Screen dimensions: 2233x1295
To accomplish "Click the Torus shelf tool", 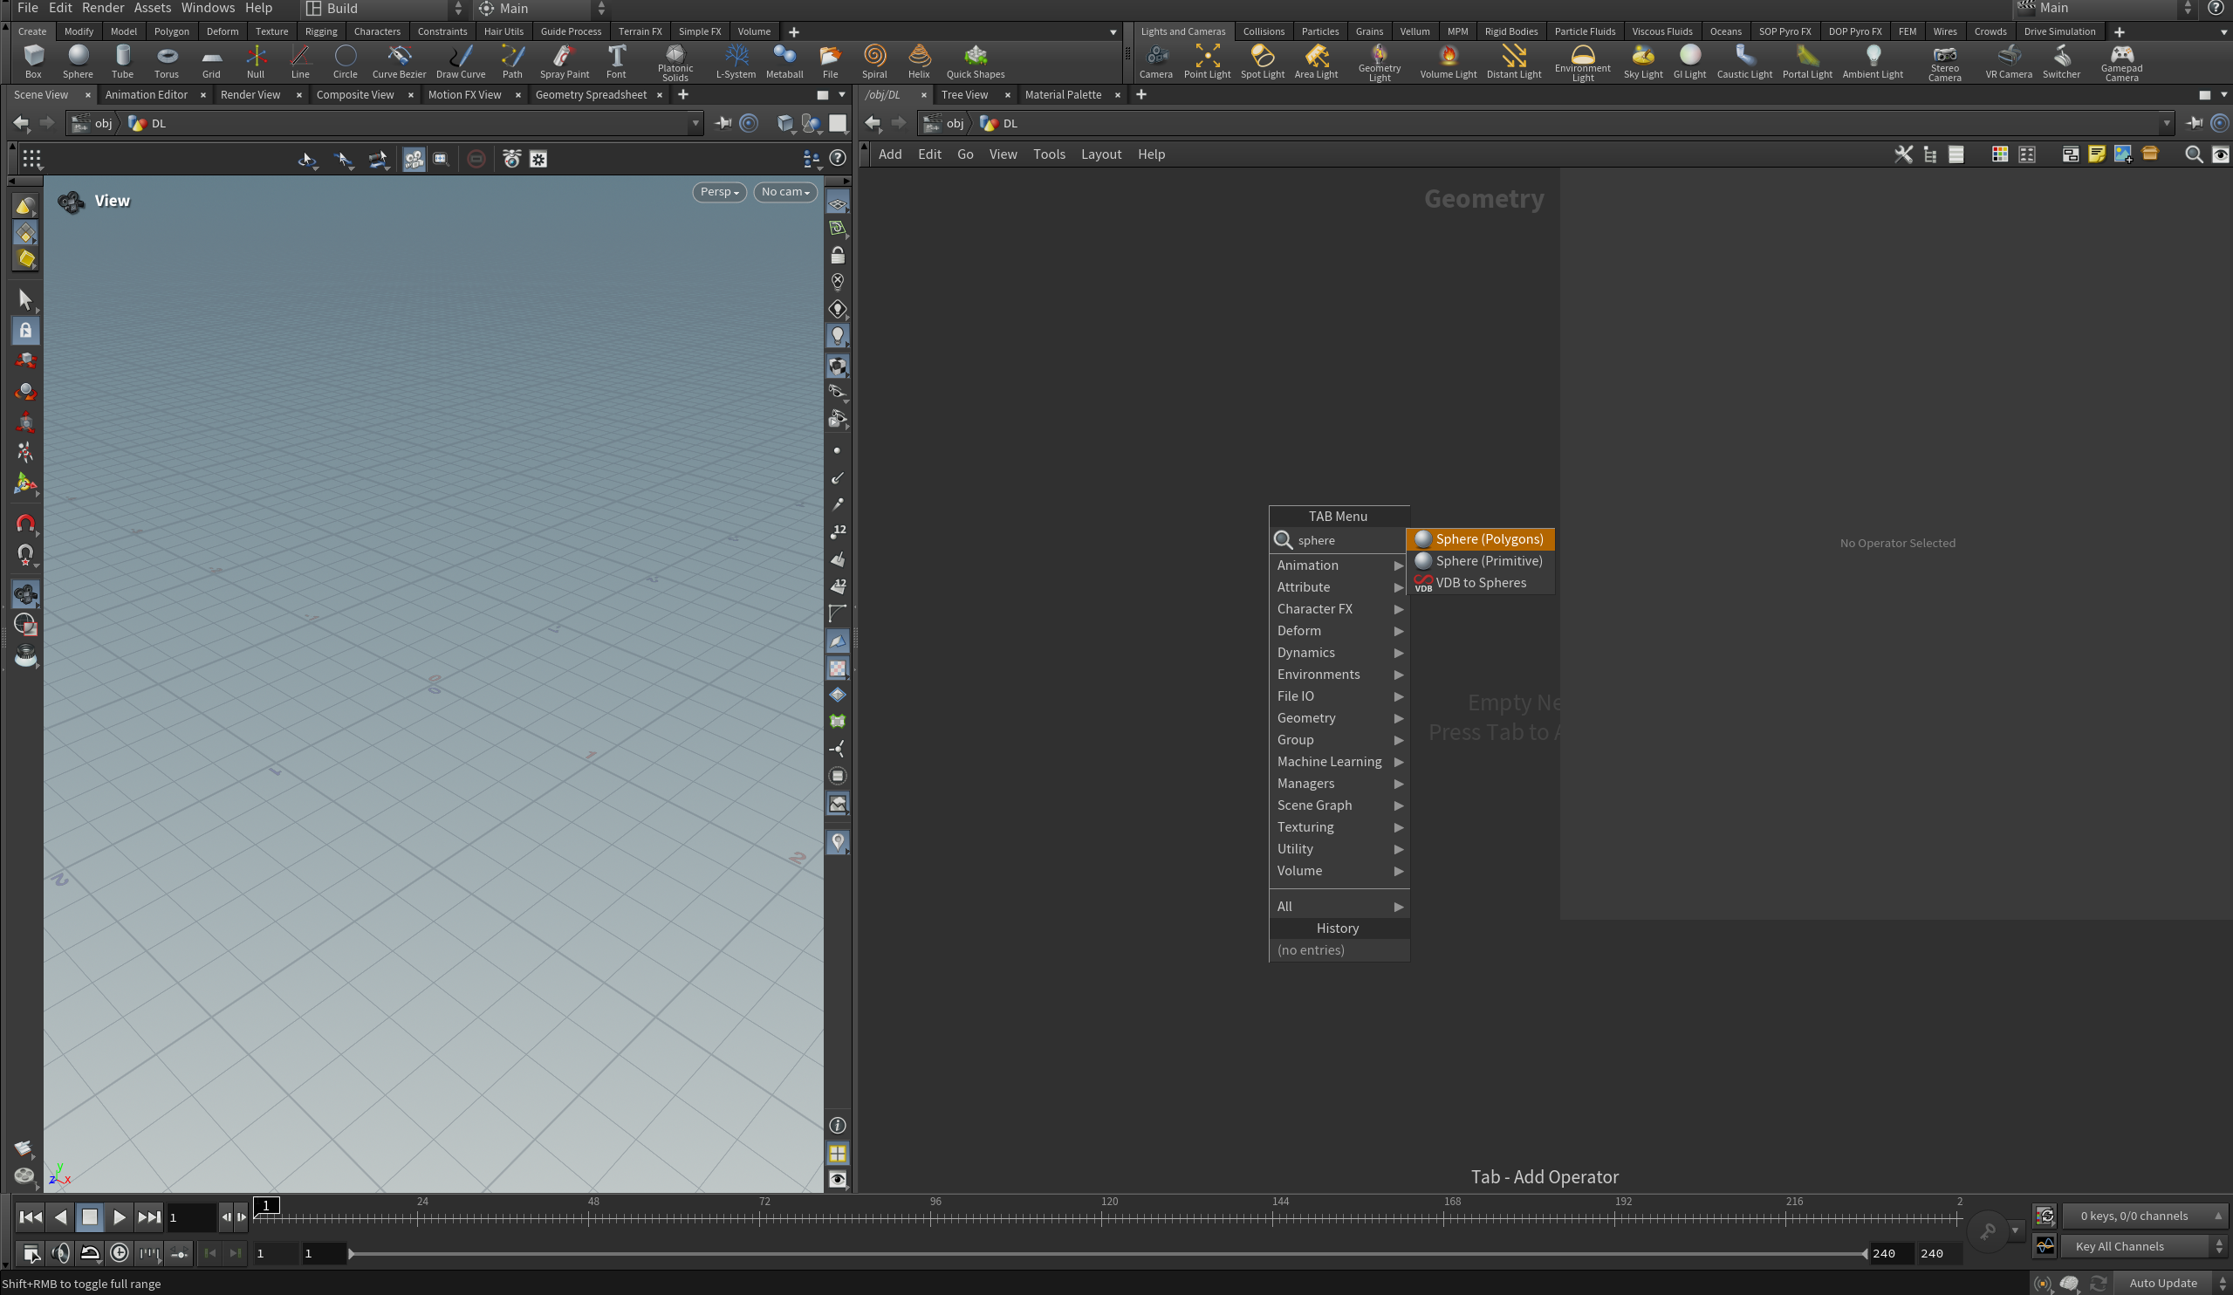I will tap(167, 61).
